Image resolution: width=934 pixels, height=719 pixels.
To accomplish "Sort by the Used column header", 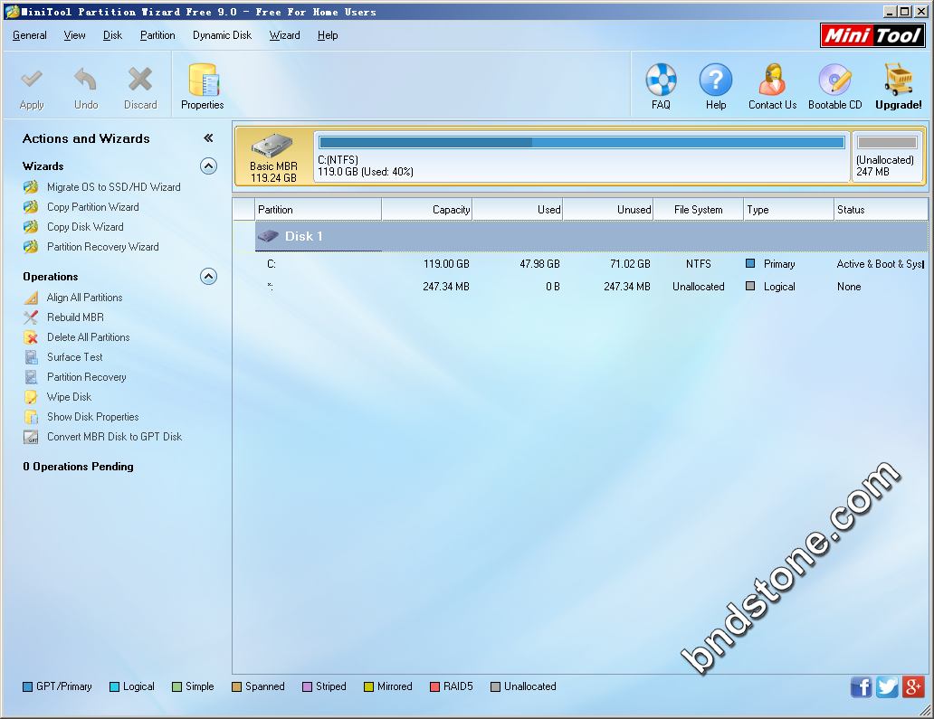I will 518,210.
